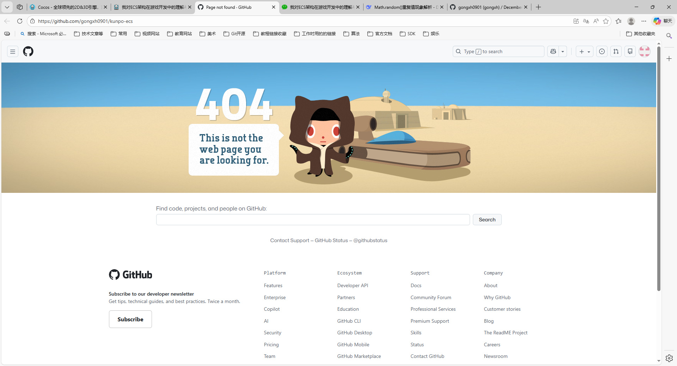
Task: Open GitHub Copilot chat icon
Action: coord(553,52)
